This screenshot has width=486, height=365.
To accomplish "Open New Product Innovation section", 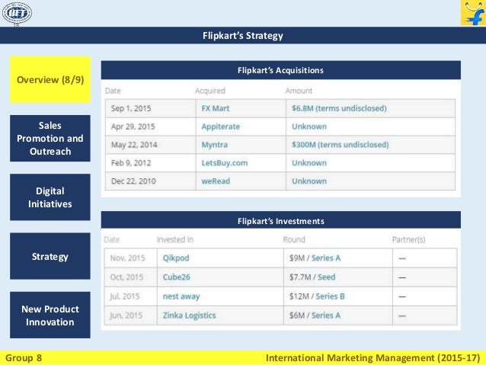I will pos(50,315).
